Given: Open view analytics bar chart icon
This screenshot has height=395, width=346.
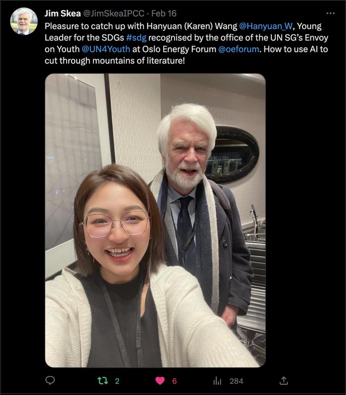Looking at the screenshot, I should [x=217, y=381].
